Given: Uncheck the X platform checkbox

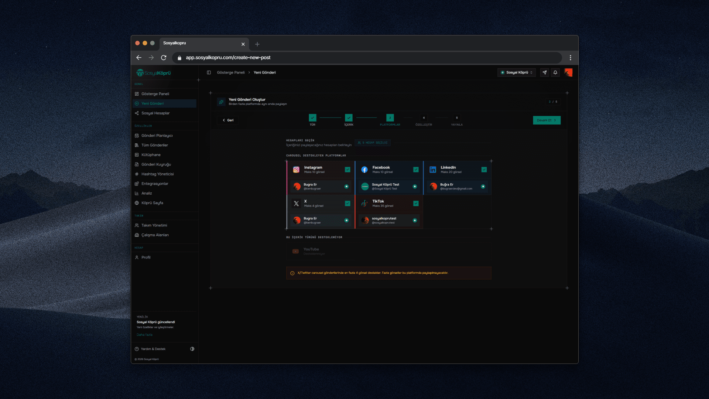Looking at the screenshot, I should coord(347,204).
